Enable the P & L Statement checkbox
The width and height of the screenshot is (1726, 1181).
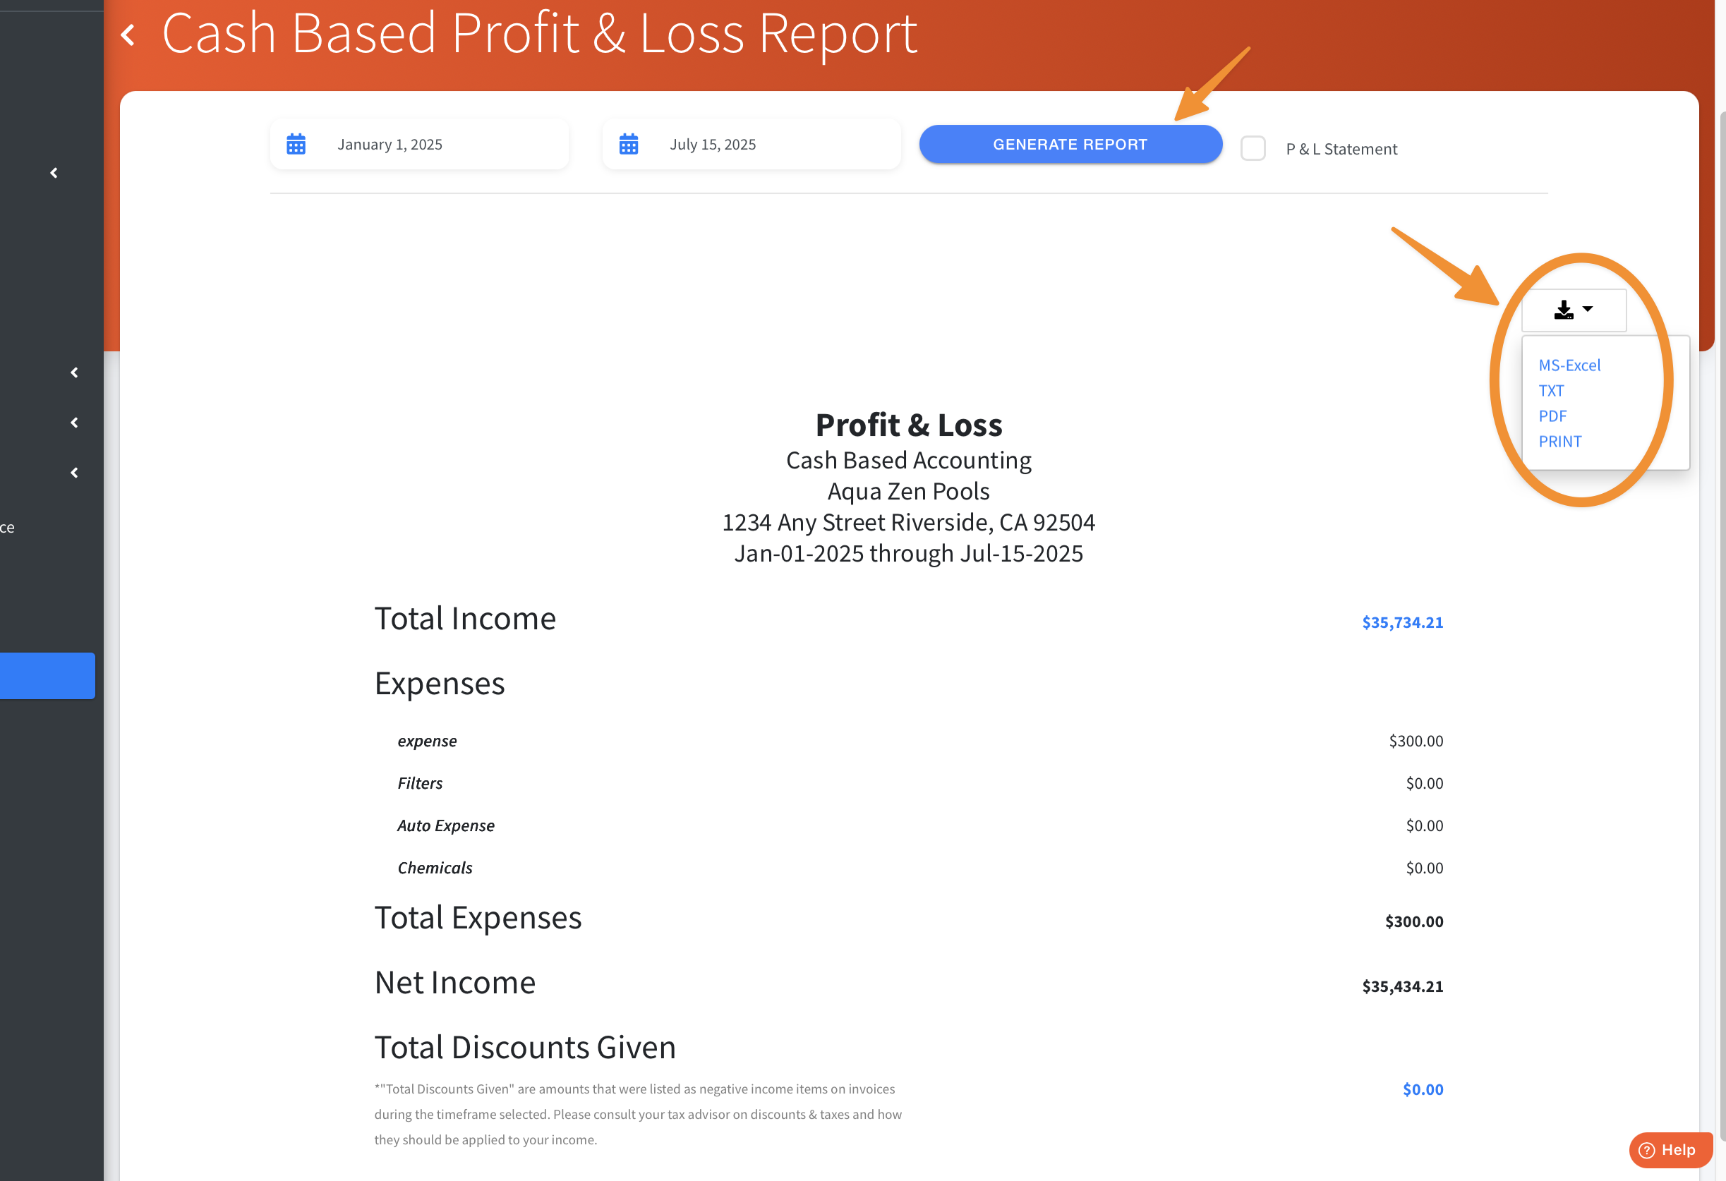1253,148
